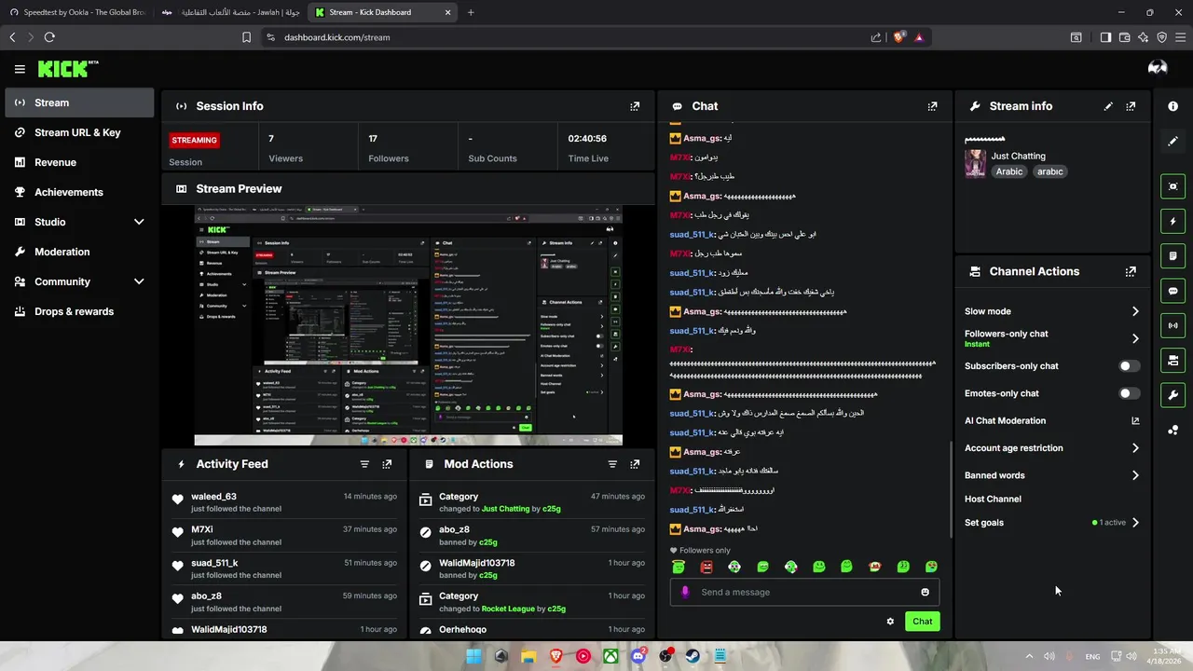1193x671 pixels.
Task: Click the profile avatar at the top right
Action: (x=1158, y=68)
